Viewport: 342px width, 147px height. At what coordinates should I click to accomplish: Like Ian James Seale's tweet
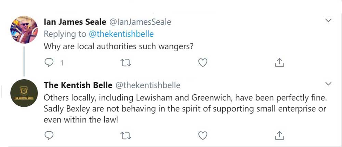click(x=203, y=62)
